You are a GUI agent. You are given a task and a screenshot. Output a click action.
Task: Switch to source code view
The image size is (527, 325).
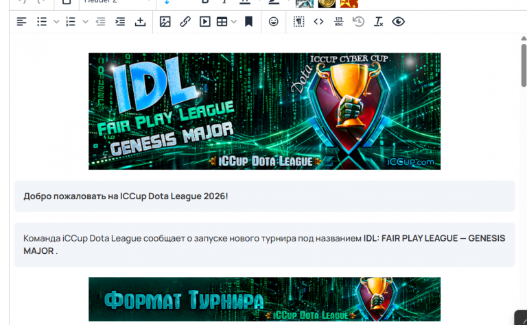tap(318, 22)
